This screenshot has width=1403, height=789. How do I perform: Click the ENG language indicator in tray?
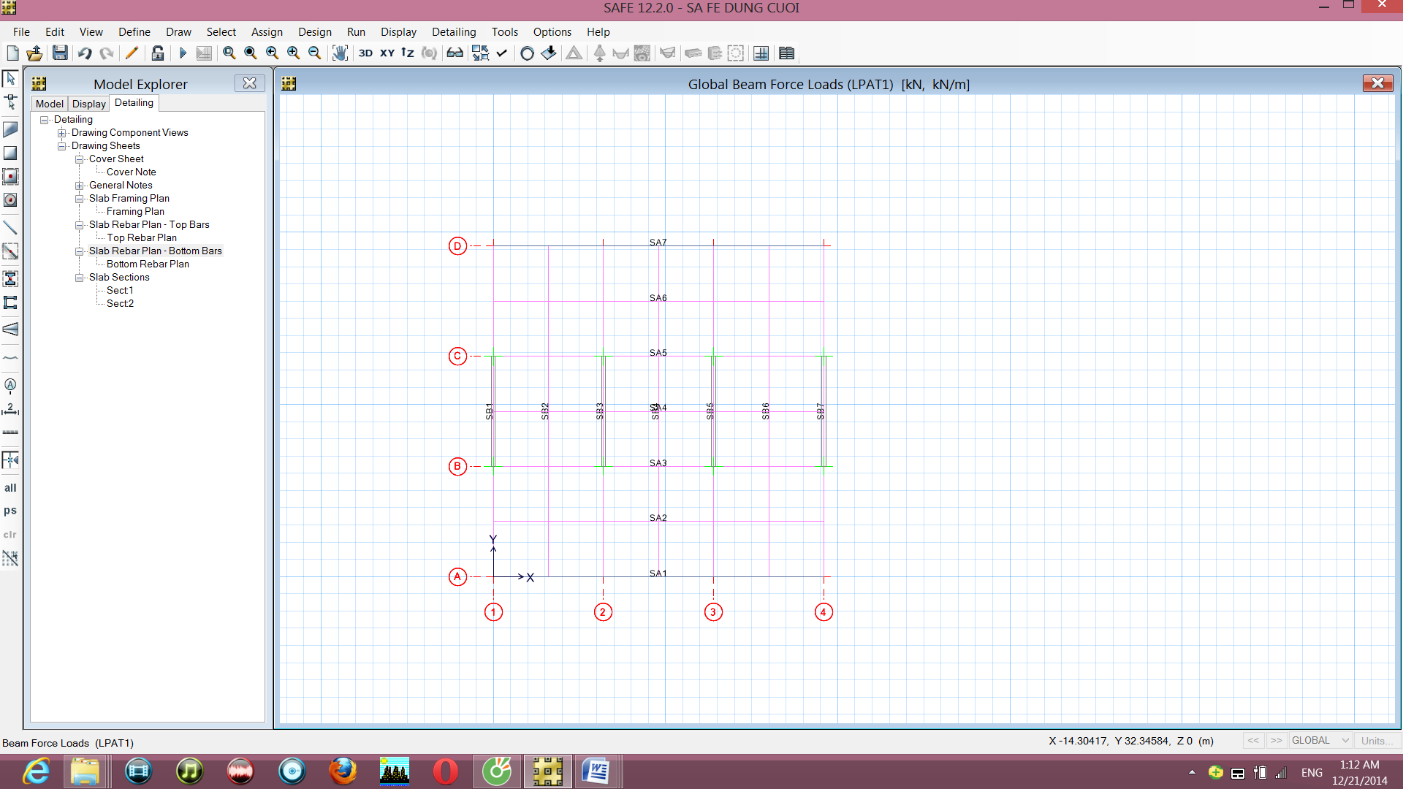(1312, 772)
